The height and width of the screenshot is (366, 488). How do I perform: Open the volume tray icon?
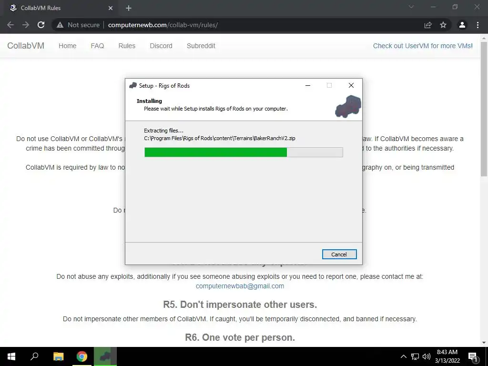point(427,356)
